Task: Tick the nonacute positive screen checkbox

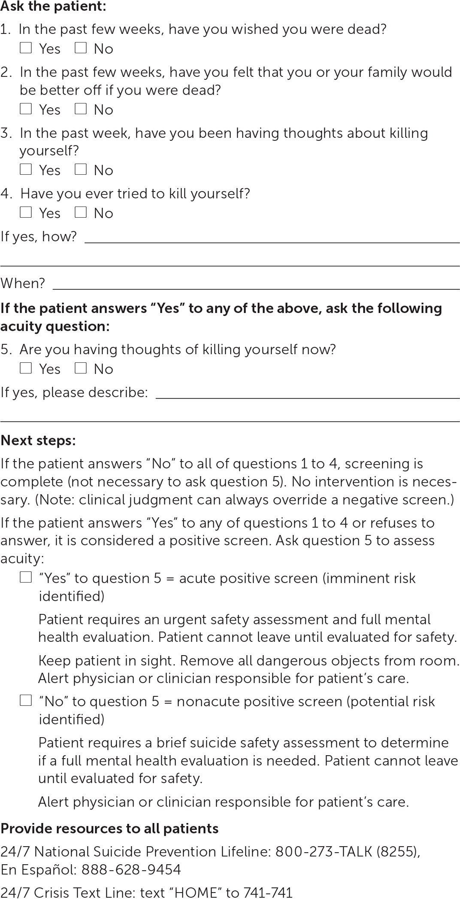Action: [x=26, y=701]
